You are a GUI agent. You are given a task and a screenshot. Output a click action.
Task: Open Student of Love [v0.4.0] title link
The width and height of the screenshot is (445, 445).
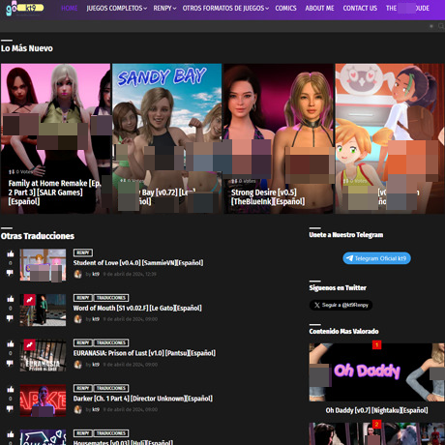(138, 263)
